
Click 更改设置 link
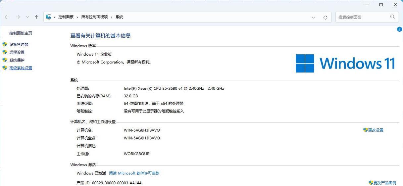pos(376,130)
